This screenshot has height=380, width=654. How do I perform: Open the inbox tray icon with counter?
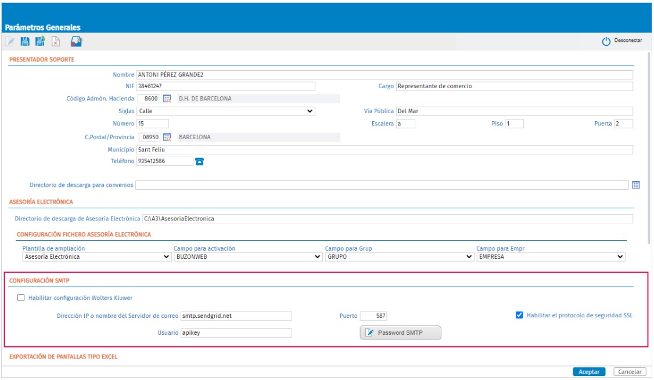click(x=76, y=41)
